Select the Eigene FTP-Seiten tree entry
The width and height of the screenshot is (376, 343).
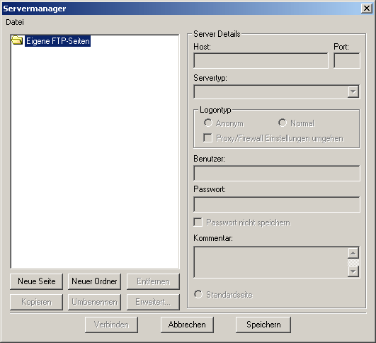click(x=58, y=41)
